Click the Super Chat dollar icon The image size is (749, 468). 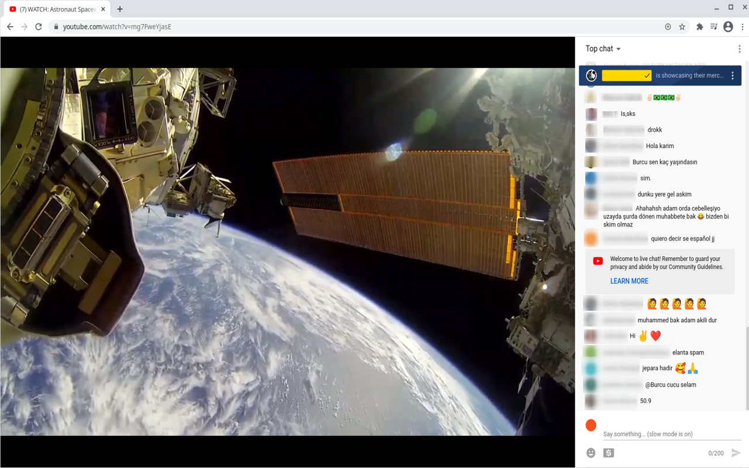click(x=609, y=453)
